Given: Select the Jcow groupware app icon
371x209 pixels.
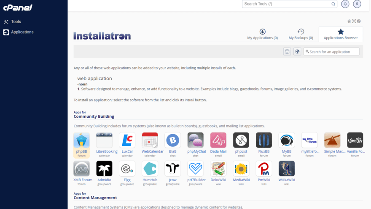Looking at the screenshot, I should point(173,169).
